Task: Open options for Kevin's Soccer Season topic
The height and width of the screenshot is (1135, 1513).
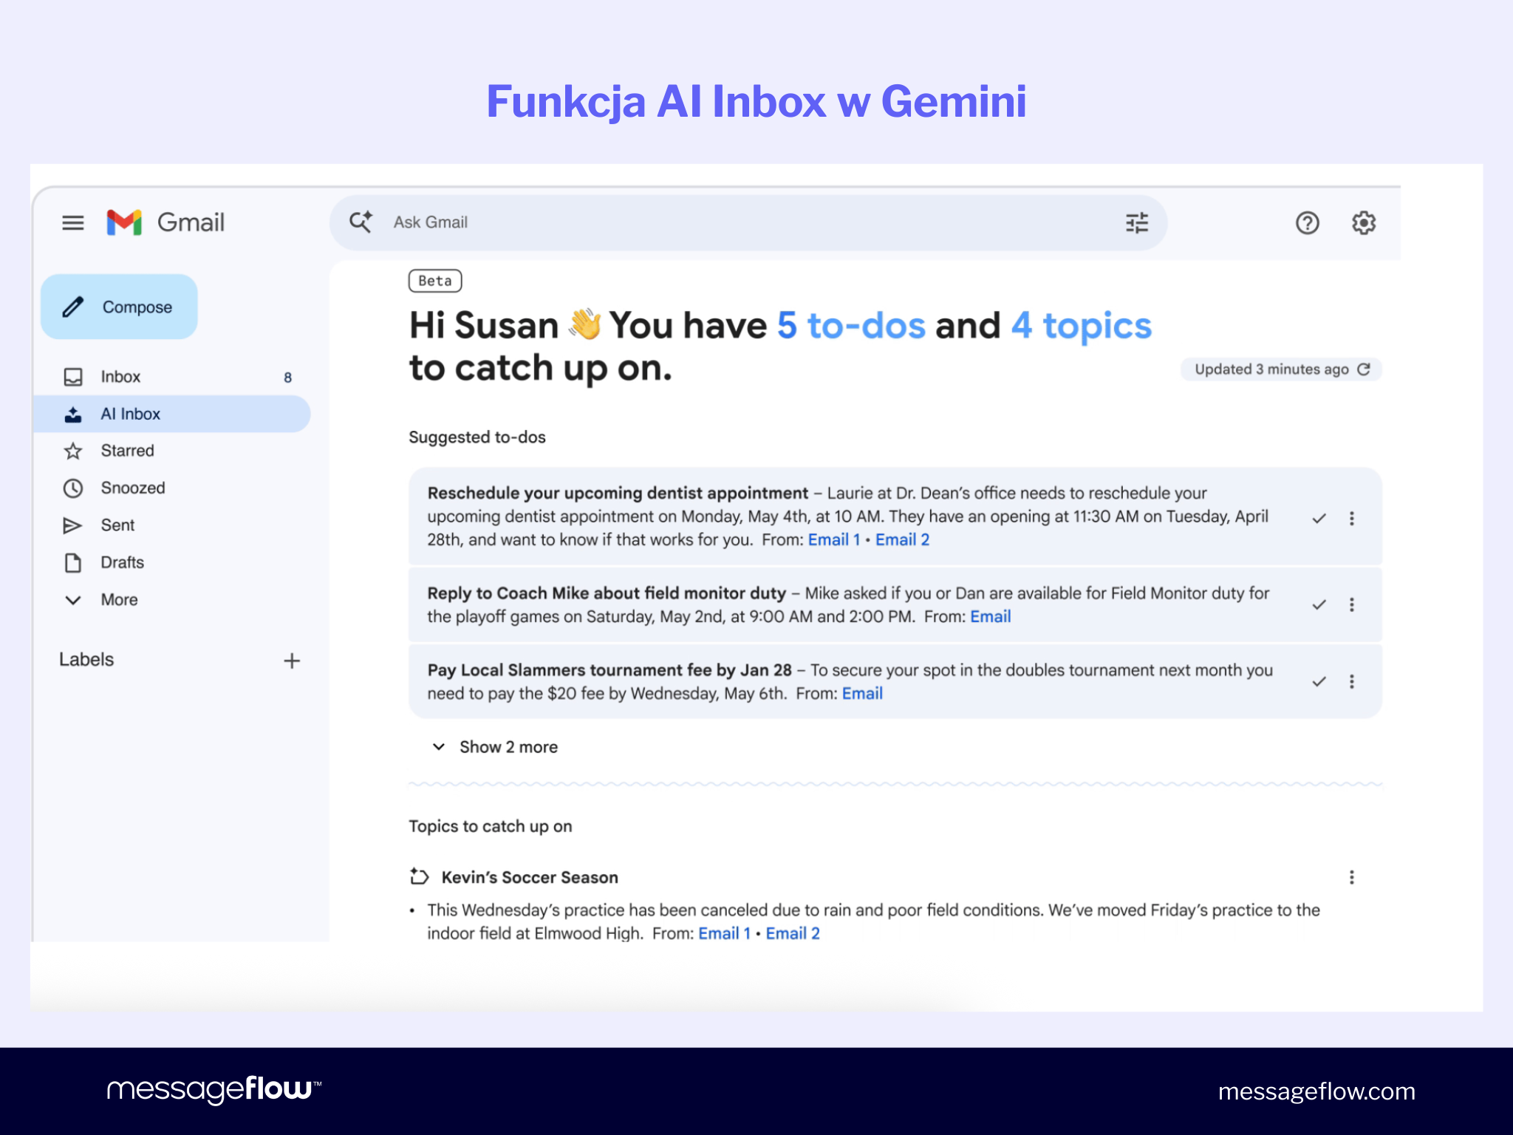Action: pyautogui.click(x=1352, y=878)
